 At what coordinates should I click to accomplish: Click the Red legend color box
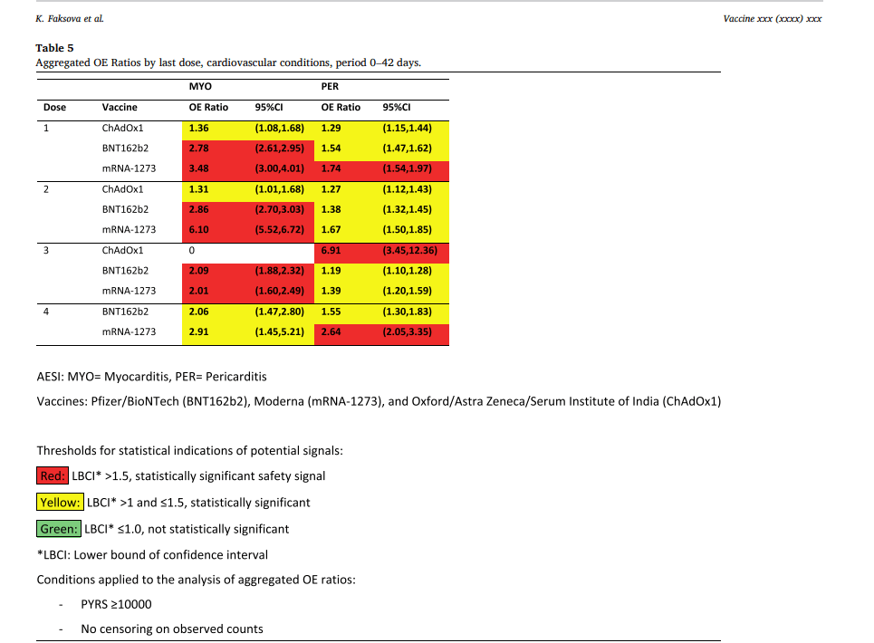point(52,475)
